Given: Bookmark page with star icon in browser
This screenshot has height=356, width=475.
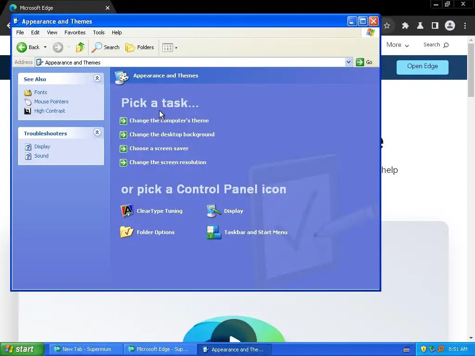Looking at the screenshot, I should pyautogui.click(x=387, y=26).
